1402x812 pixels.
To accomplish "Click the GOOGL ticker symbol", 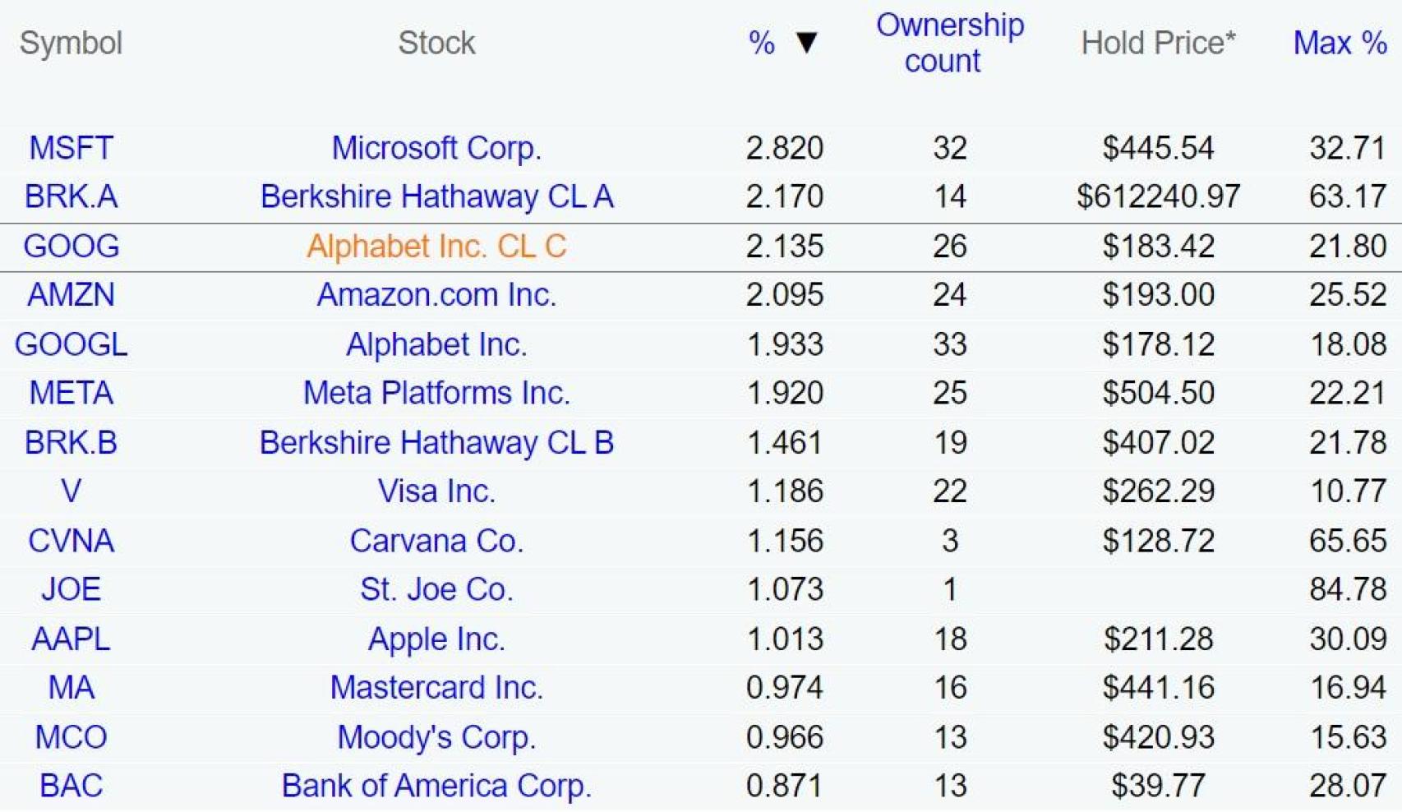I will [x=71, y=344].
